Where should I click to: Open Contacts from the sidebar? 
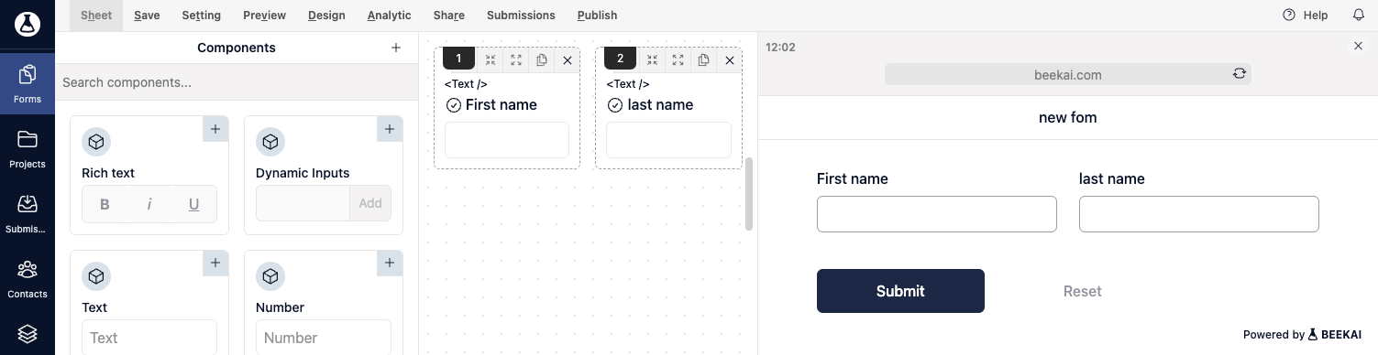click(x=27, y=278)
